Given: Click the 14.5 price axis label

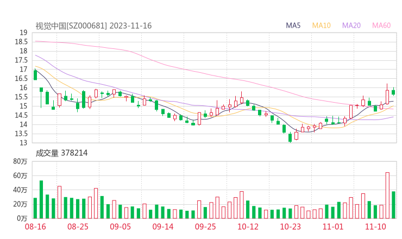Looking at the screenshot, I should pos(21,115).
